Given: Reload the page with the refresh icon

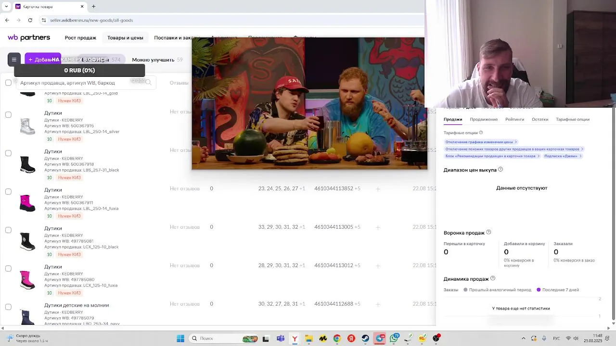Looking at the screenshot, I should (30, 20).
